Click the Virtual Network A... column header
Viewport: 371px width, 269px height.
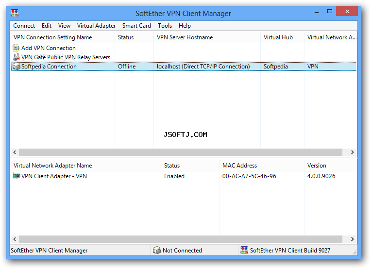click(331, 37)
